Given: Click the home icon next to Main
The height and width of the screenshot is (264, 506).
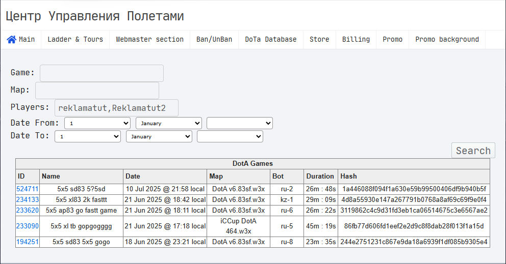Looking at the screenshot, I should (12, 39).
